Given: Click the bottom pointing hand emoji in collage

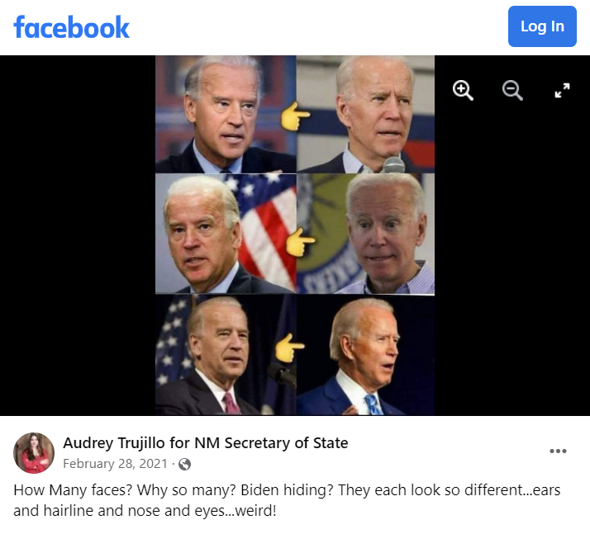Looking at the screenshot, I should tap(289, 347).
